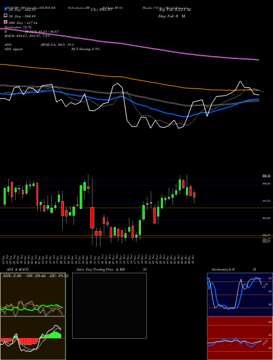Click the 'Stochastics & R' panel title
The width and height of the screenshot is (273, 360).
[223, 269]
